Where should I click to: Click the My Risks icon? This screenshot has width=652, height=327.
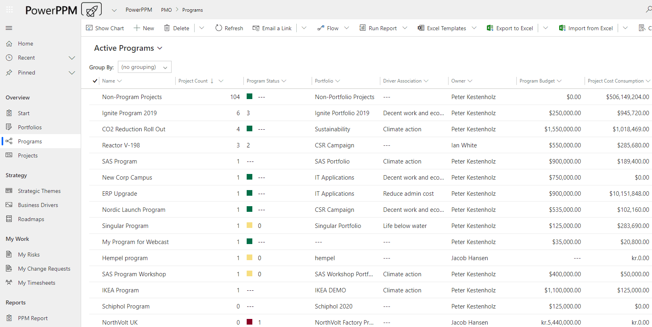[x=9, y=255]
